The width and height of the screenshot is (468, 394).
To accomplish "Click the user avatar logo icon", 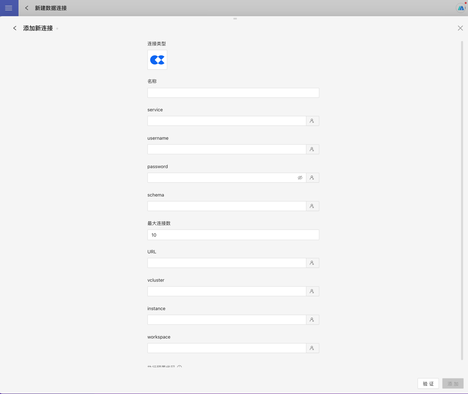I will pos(461,8).
